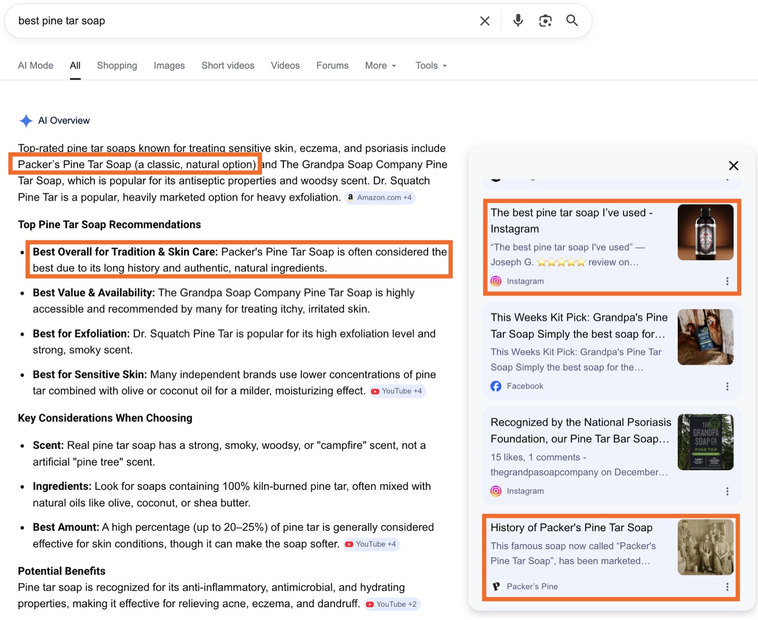Click 'Best Value & Availability:' bullet text
Image resolution: width=758 pixels, height=620 pixels.
[x=94, y=293]
